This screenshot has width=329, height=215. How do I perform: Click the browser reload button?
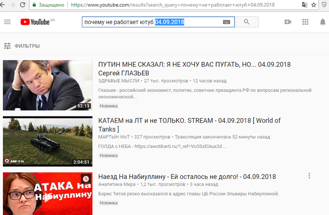pyautogui.click(x=22, y=5)
